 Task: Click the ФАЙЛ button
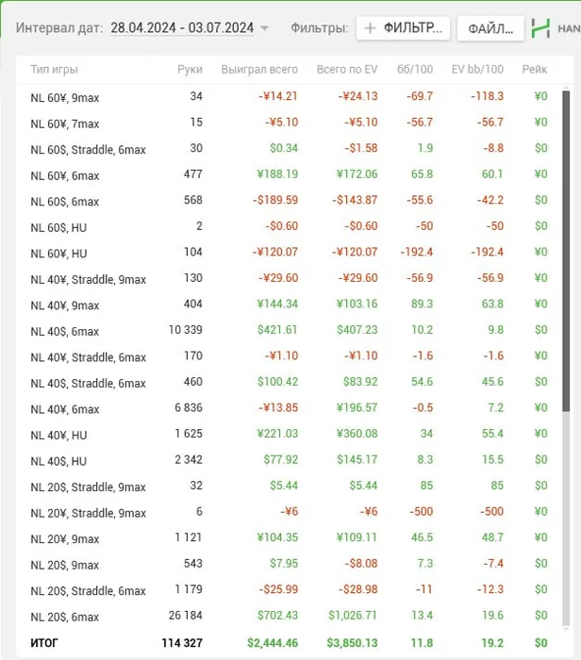click(x=490, y=28)
